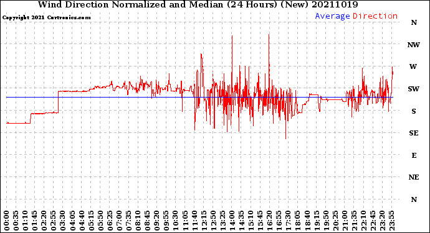
Task: Click the '07:00' time label
Action: click(x=119, y=221)
